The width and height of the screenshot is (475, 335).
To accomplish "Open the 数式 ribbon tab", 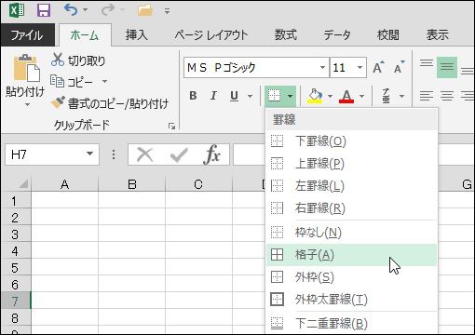I will click(285, 34).
